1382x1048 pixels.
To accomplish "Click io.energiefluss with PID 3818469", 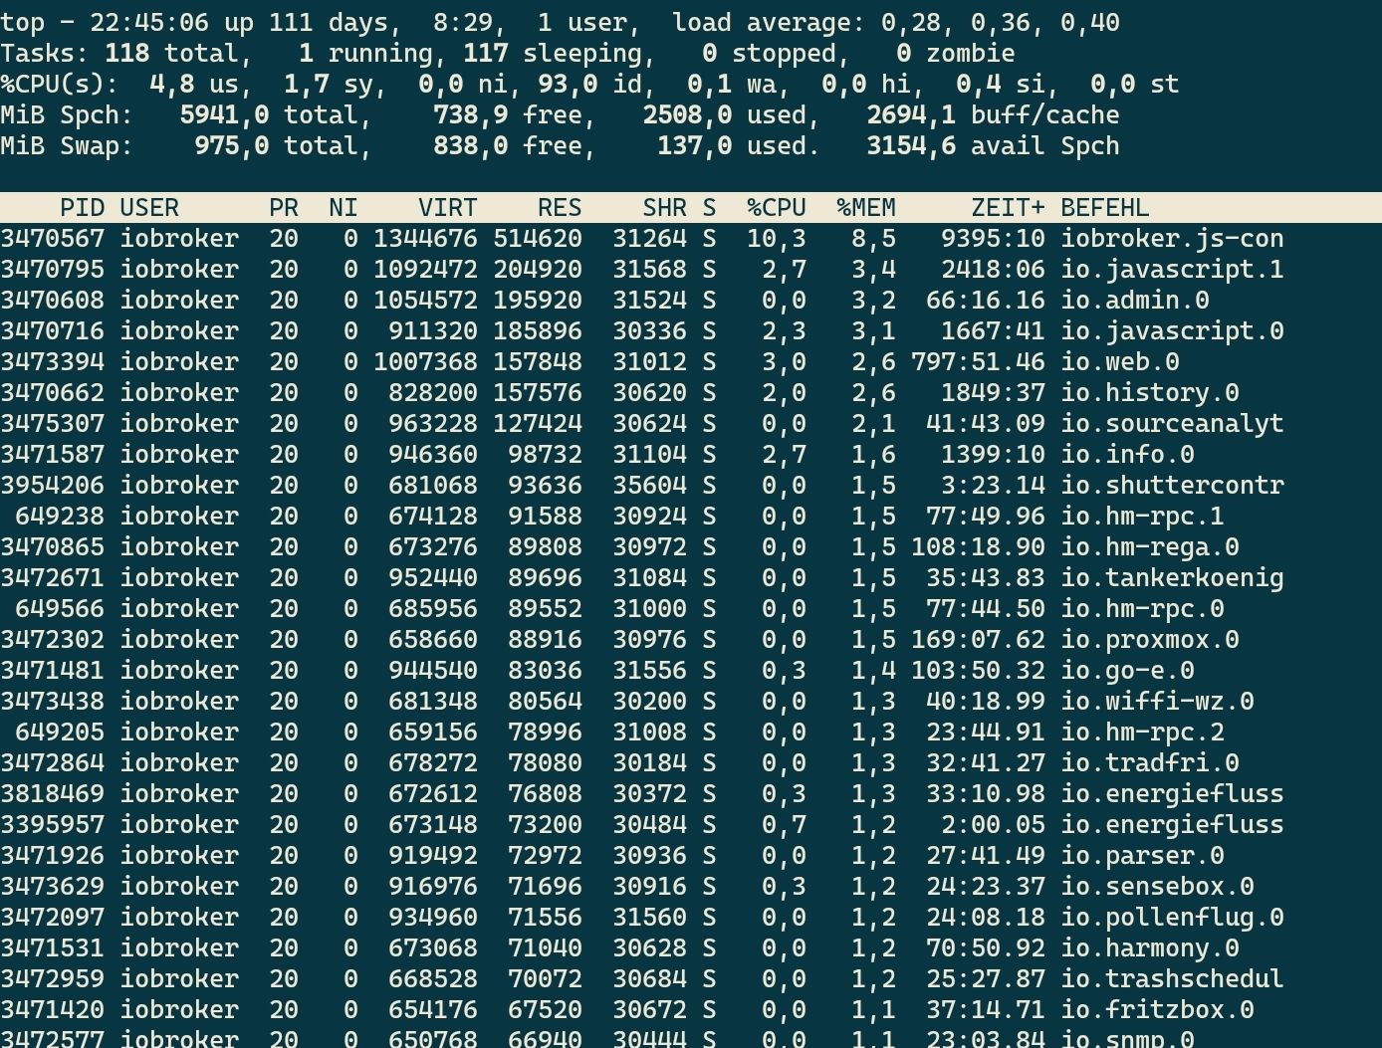I will coord(1172,794).
